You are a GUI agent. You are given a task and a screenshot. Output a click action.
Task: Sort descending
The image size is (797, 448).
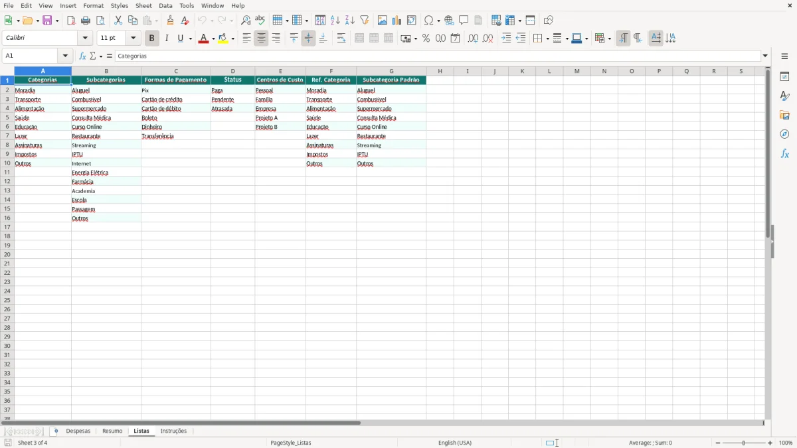(x=349, y=21)
